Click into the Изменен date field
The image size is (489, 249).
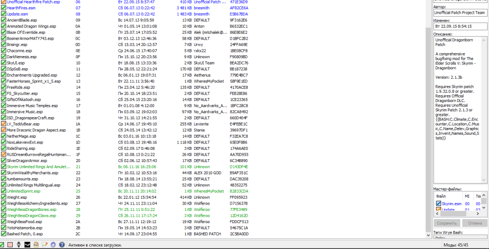[460, 26]
